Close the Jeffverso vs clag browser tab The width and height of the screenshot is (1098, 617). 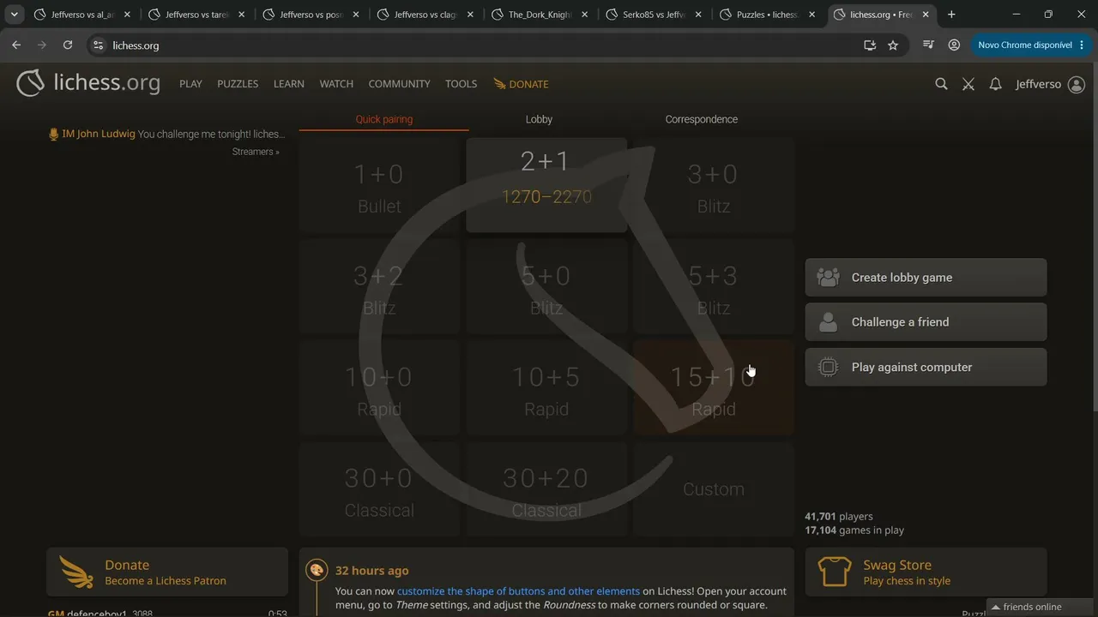[x=469, y=15]
